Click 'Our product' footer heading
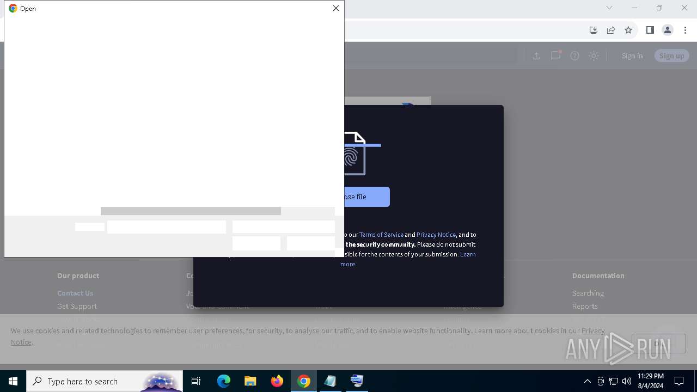Image resolution: width=697 pixels, height=392 pixels. (x=78, y=275)
